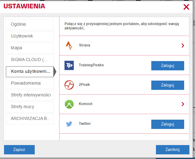
Task: Expand the Strava connection arrow
Action: [183, 46]
